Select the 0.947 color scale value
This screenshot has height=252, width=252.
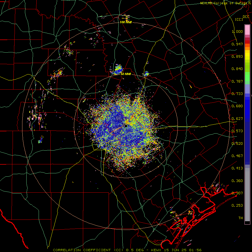coord(237,44)
